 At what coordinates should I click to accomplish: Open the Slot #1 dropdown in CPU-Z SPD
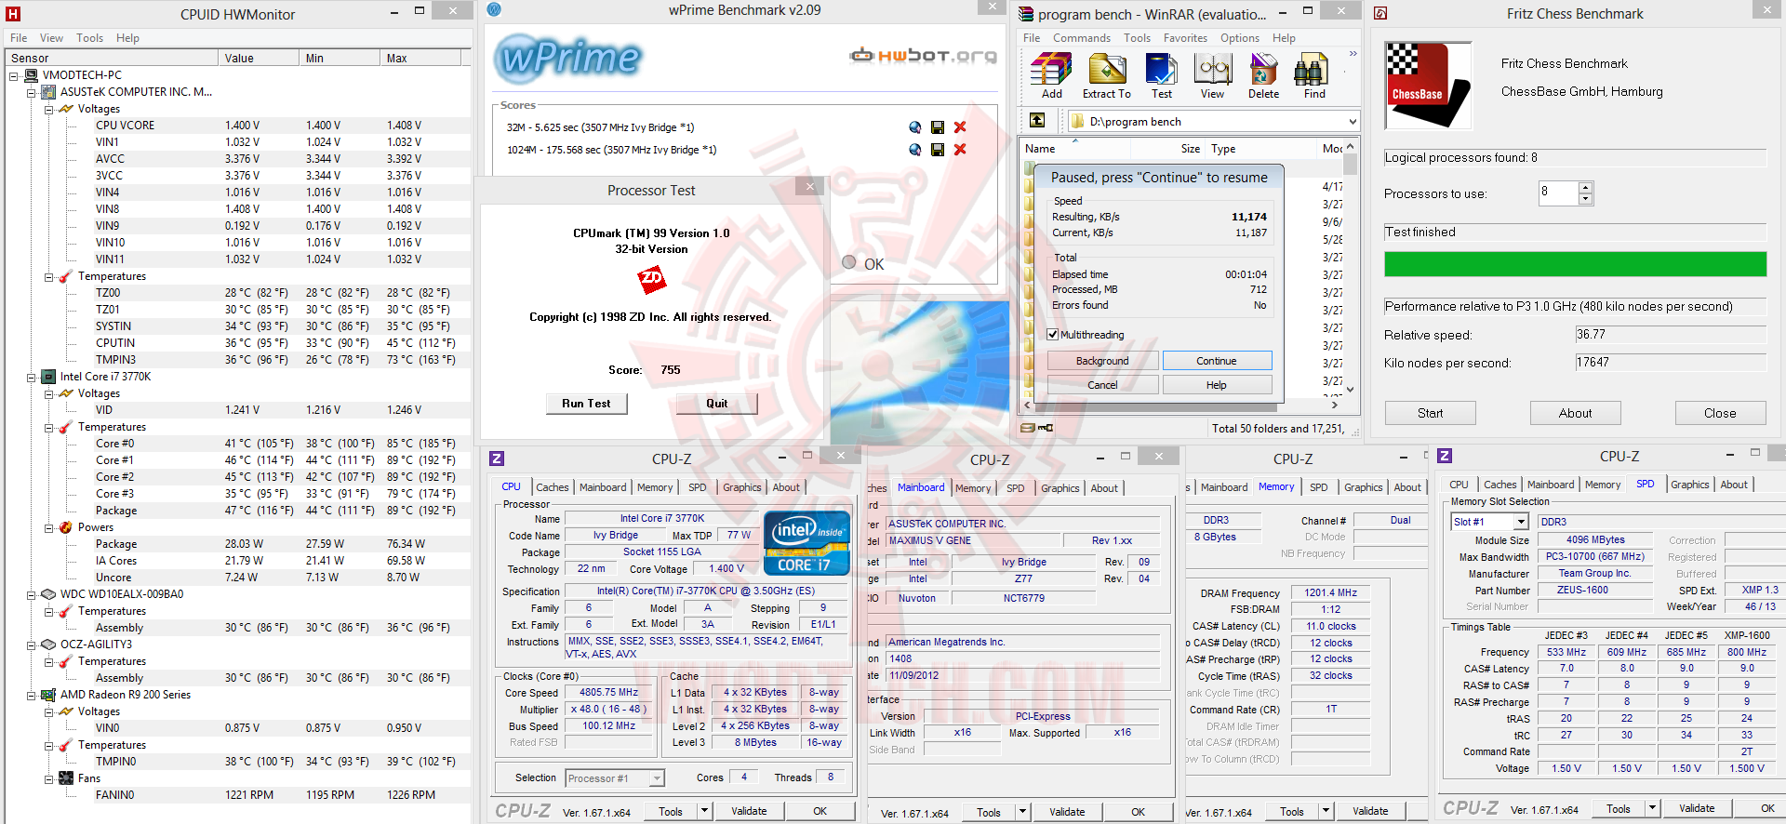(x=1521, y=523)
